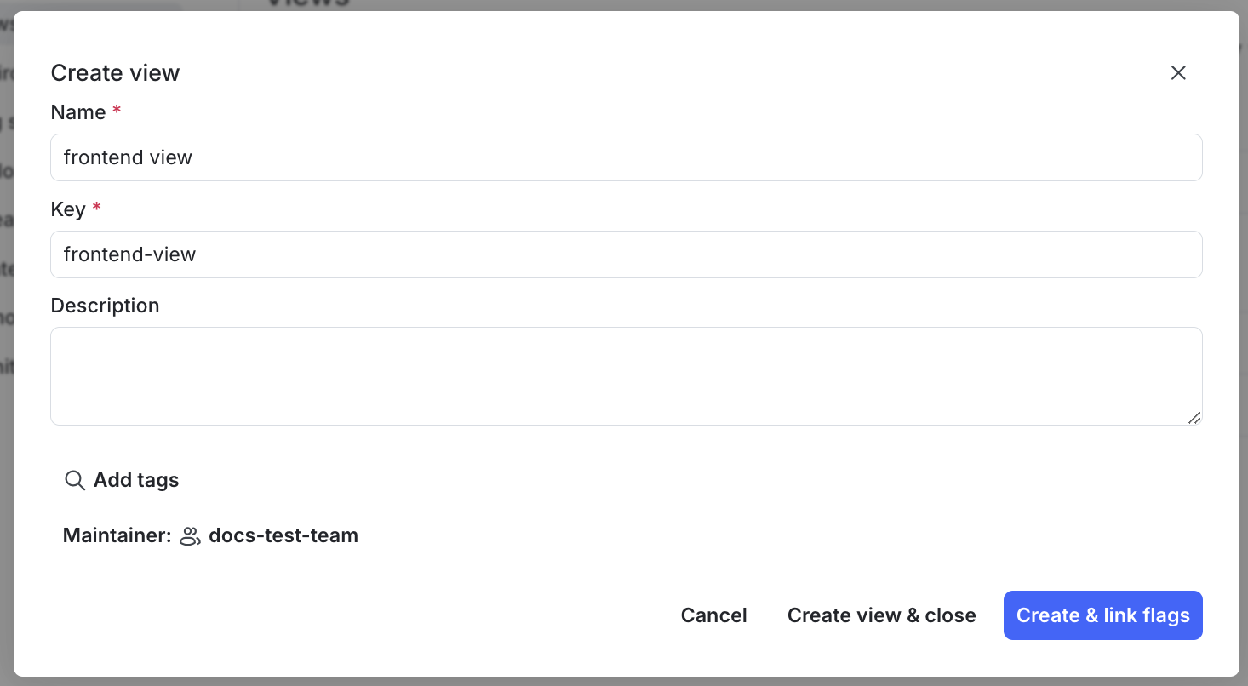Click the Create & link flags button
The height and width of the screenshot is (686, 1248).
pos(1102,615)
